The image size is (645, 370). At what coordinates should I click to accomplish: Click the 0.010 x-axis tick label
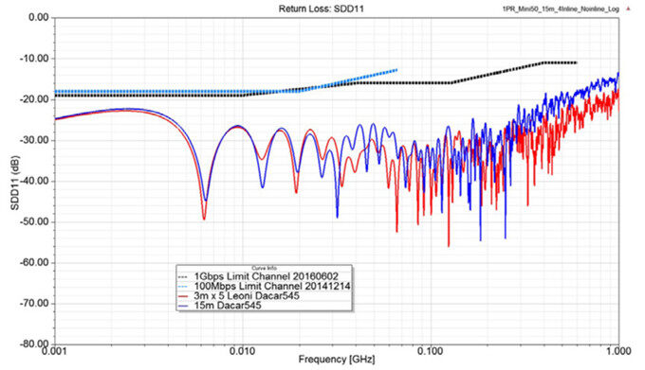pos(243,351)
